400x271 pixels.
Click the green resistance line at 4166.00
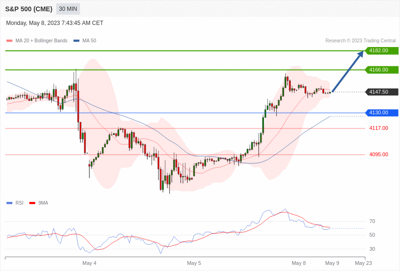pyautogui.click(x=188, y=70)
